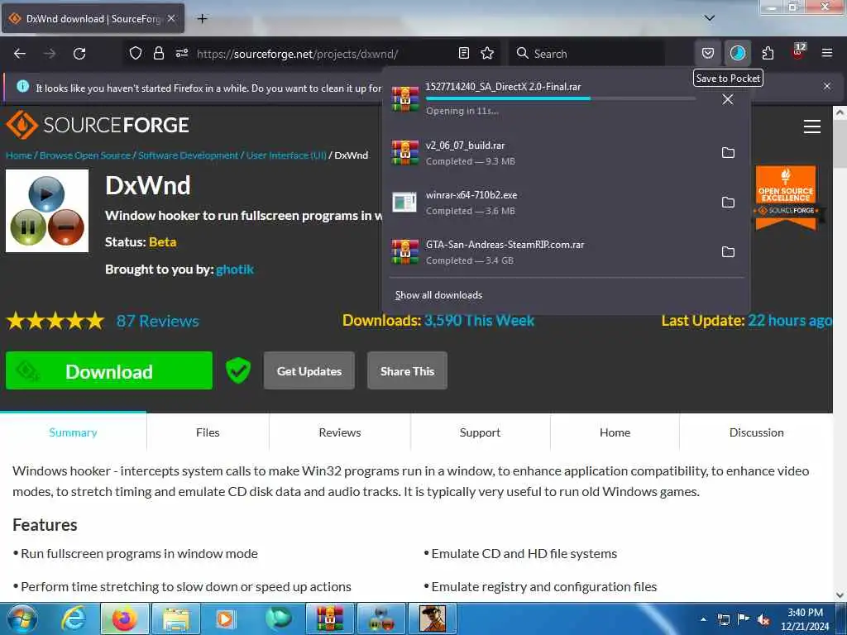Open WinRAR from the taskbar

pyautogui.click(x=329, y=618)
